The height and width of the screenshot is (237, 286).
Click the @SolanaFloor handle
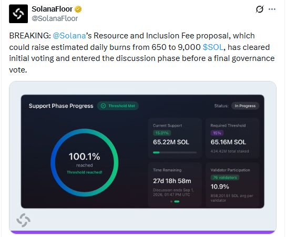coord(55,18)
